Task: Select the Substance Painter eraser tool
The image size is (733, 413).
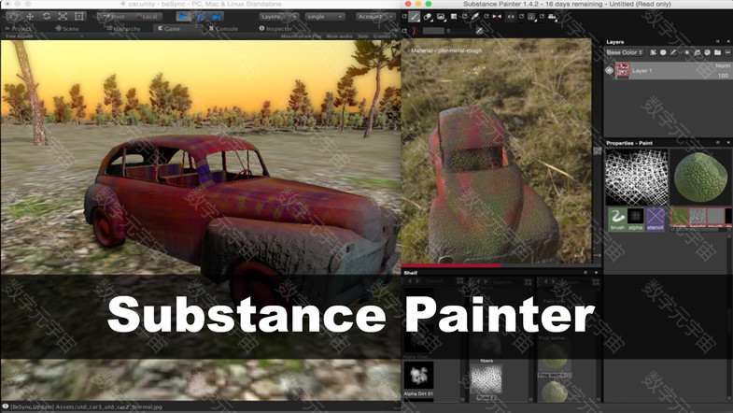Action: [428, 17]
